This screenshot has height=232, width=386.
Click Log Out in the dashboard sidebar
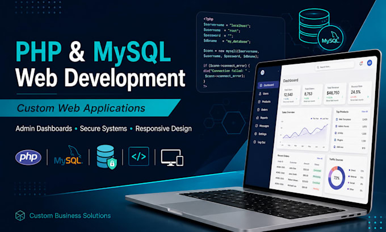(x=259, y=142)
